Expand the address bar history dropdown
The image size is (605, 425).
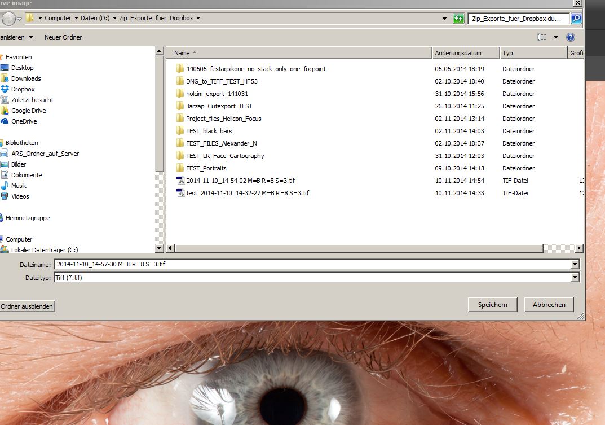[x=444, y=18]
